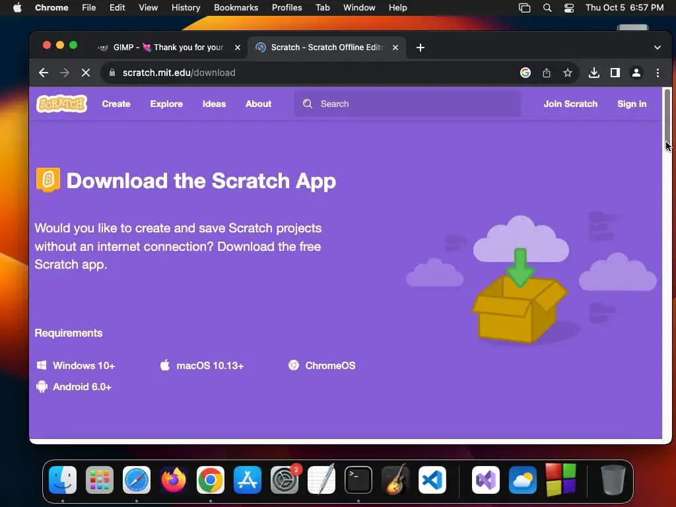The image size is (676, 507).
Task: Open a new tab with plus button
Action: click(x=421, y=48)
